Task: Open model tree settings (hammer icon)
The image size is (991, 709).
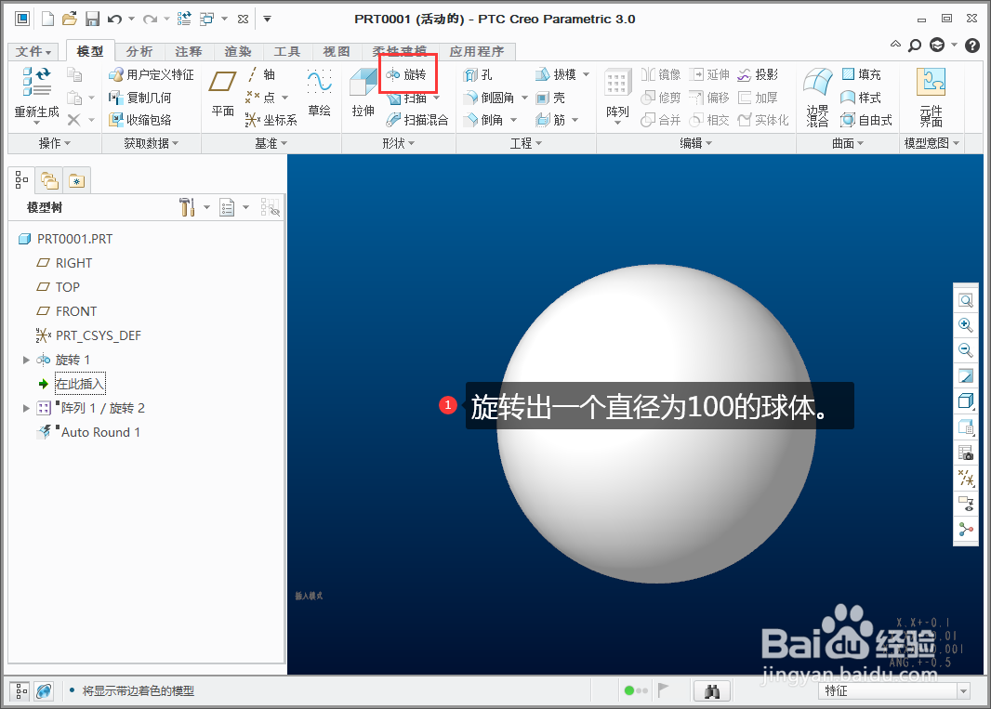Action: (187, 206)
